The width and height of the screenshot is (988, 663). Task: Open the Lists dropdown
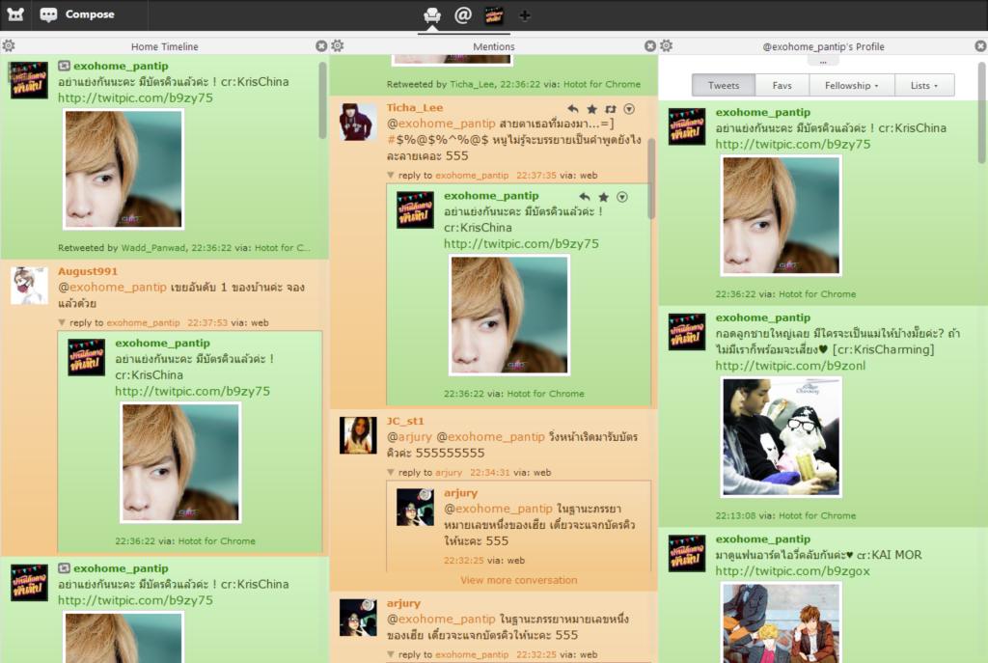[x=923, y=85]
